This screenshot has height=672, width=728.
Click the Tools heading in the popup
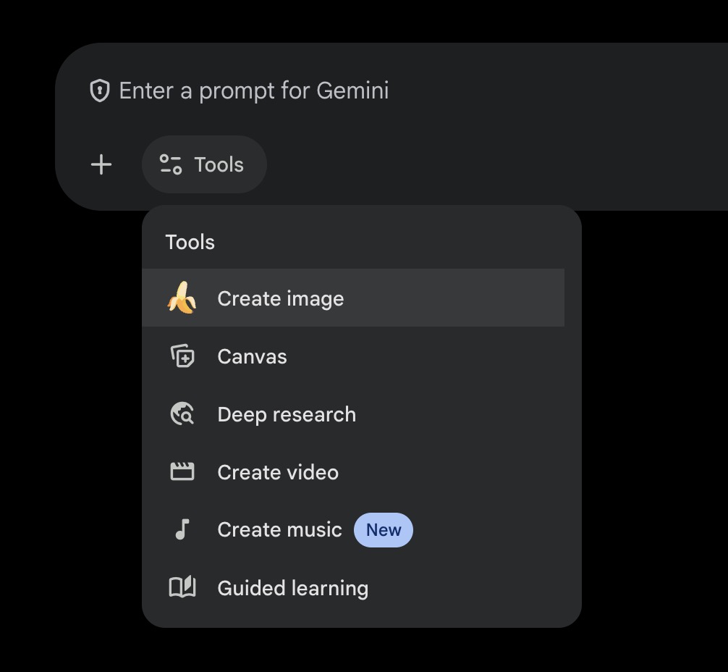tap(190, 242)
